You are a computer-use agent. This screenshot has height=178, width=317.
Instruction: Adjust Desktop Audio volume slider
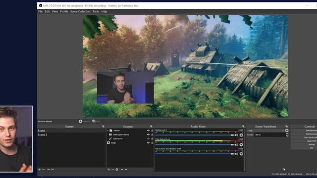pos(195,135)
